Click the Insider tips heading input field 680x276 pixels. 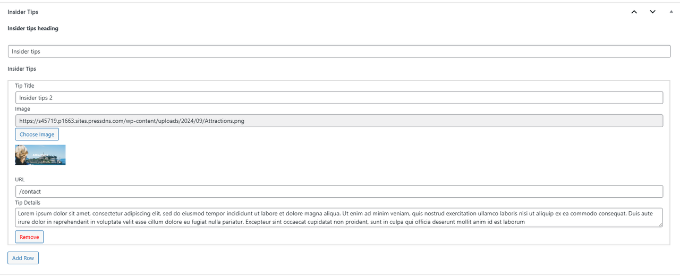tap(339, 51)
